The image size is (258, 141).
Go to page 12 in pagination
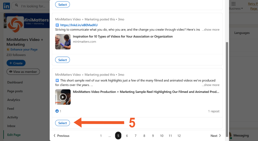click(x=179, y=136)
